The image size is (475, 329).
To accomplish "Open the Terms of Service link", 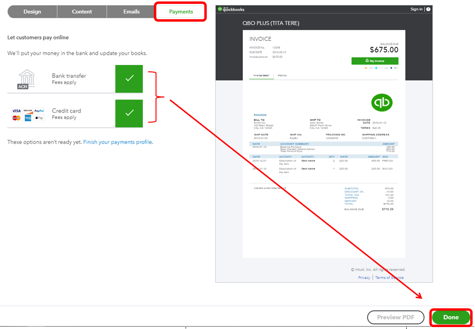I will (x=389, y=278).
